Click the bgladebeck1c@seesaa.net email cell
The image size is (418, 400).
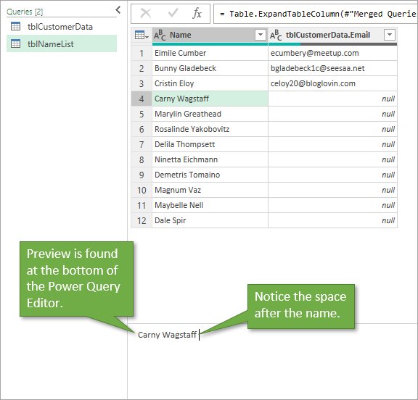pos(332,68)
